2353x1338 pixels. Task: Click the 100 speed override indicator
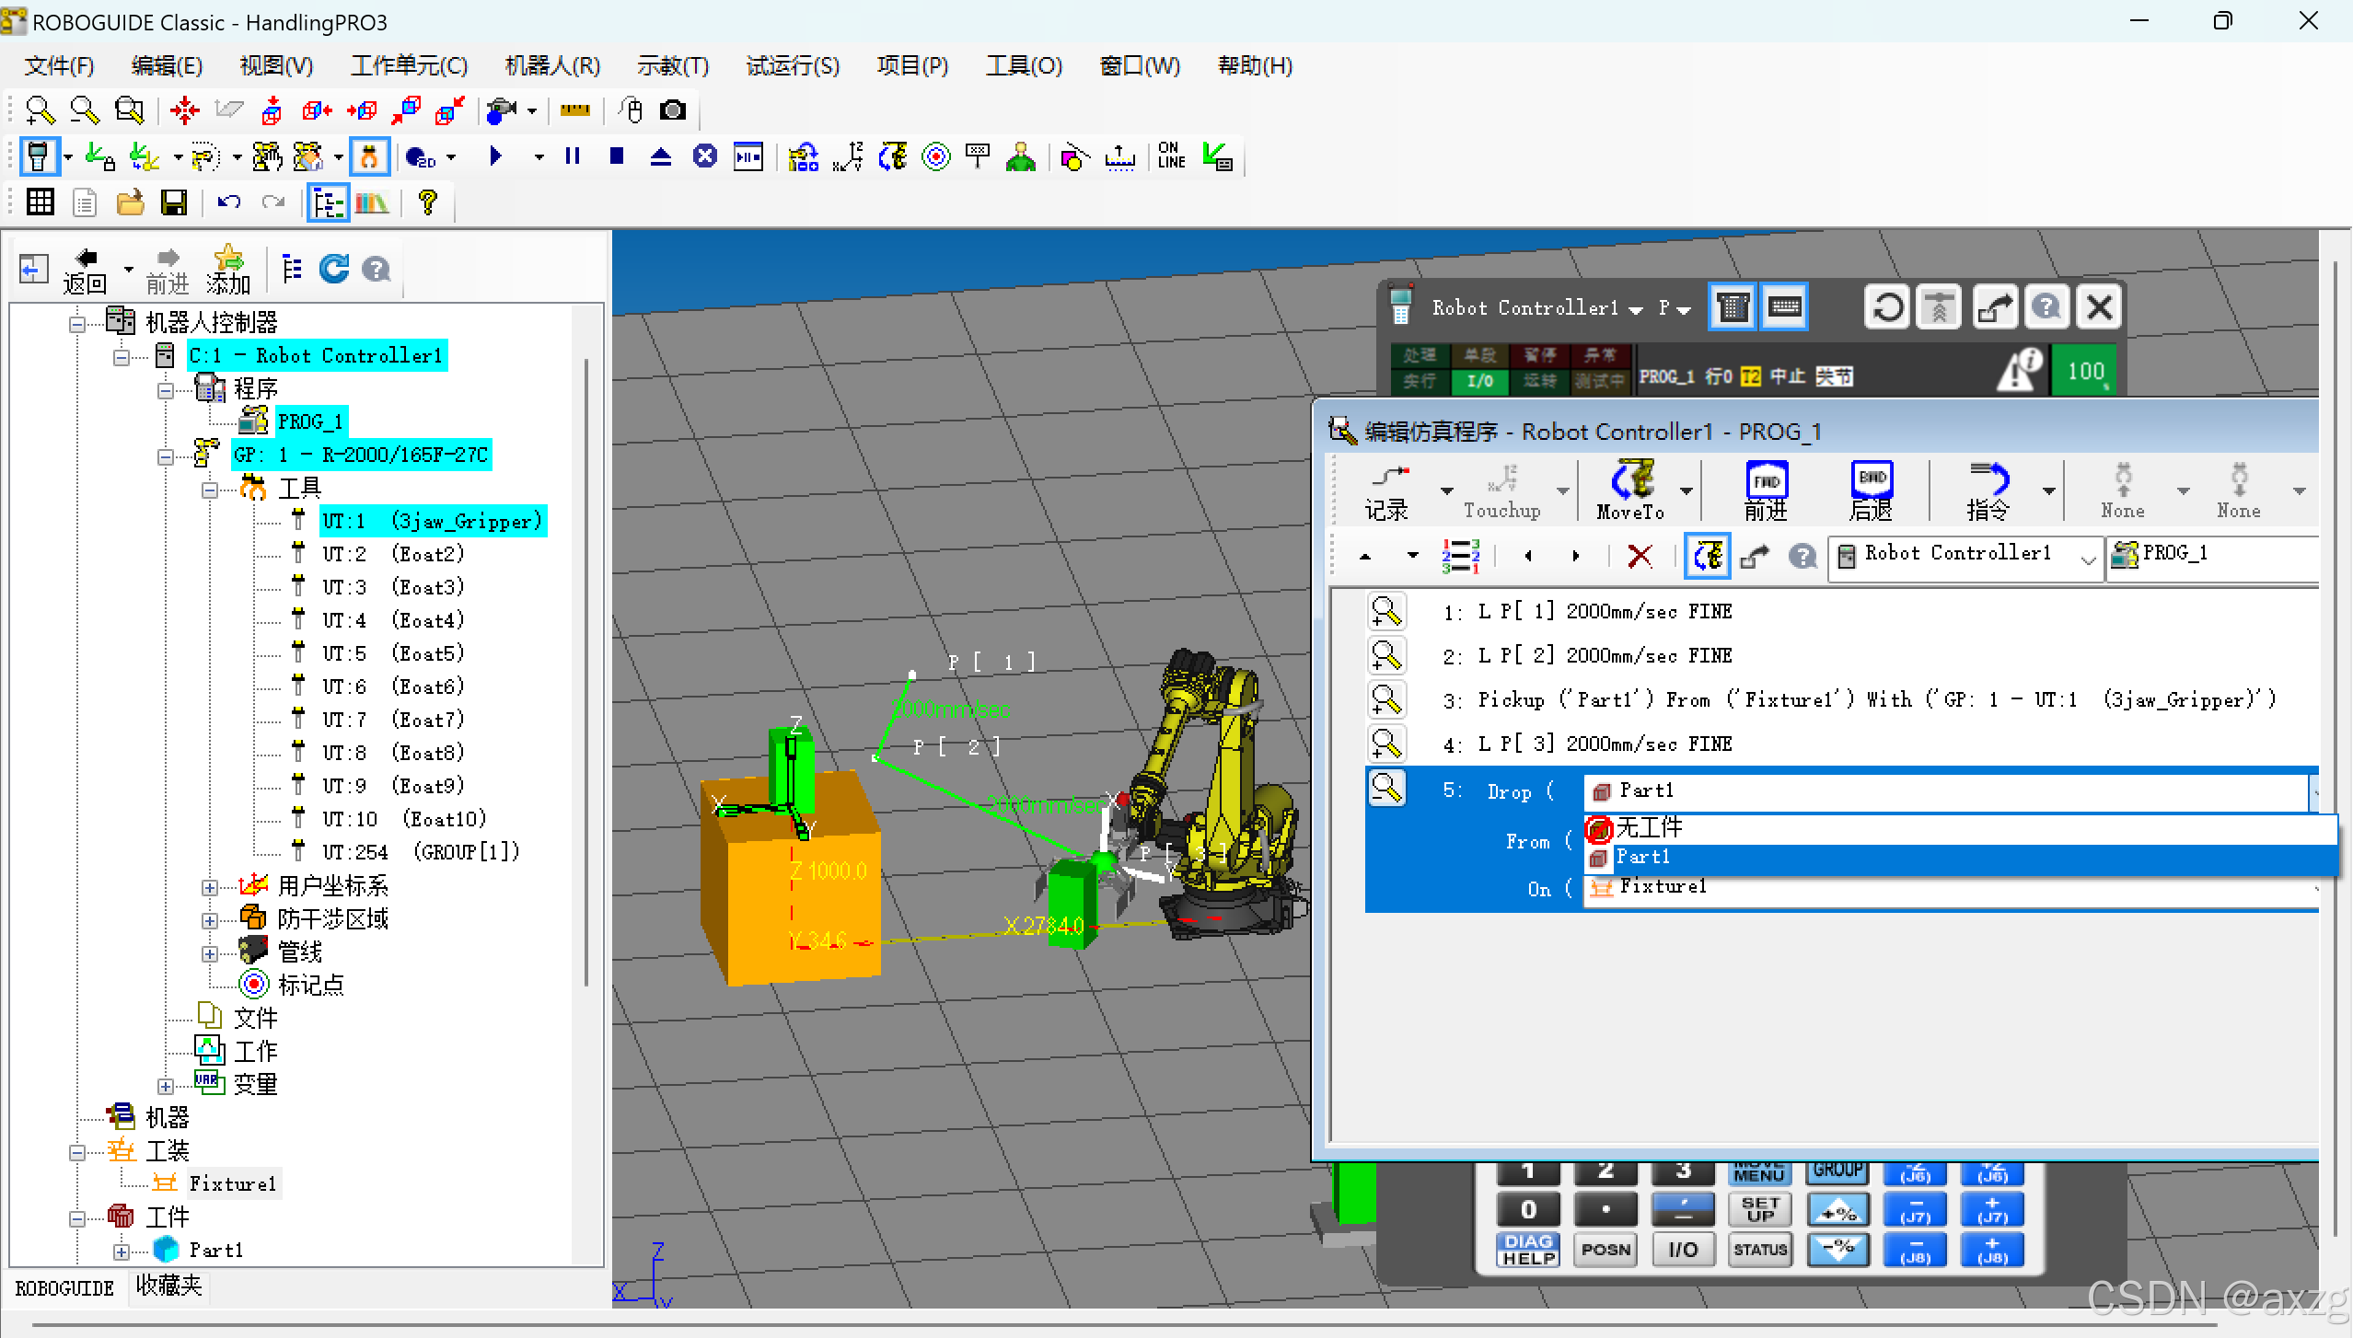tap(2085, 372)
